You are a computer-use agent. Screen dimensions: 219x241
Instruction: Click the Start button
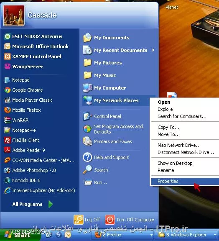click(x=20, y=235)
